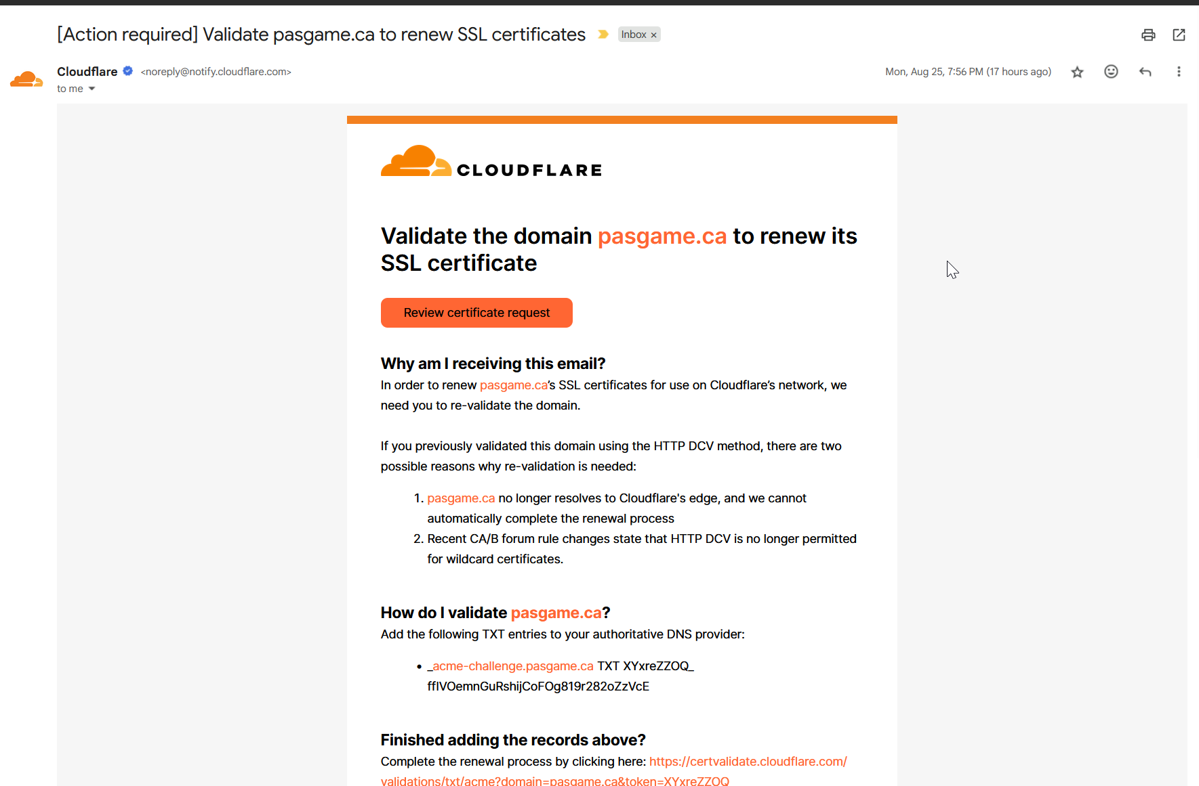Viewport: 1199px width, 786px height.
Task: Click the "Why am I receiving this email?" heading
Action: 493,364
